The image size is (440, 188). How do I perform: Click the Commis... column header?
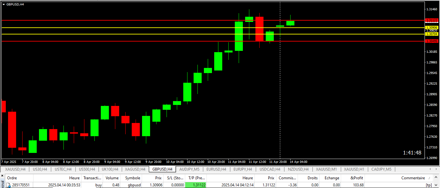[287, 178]
